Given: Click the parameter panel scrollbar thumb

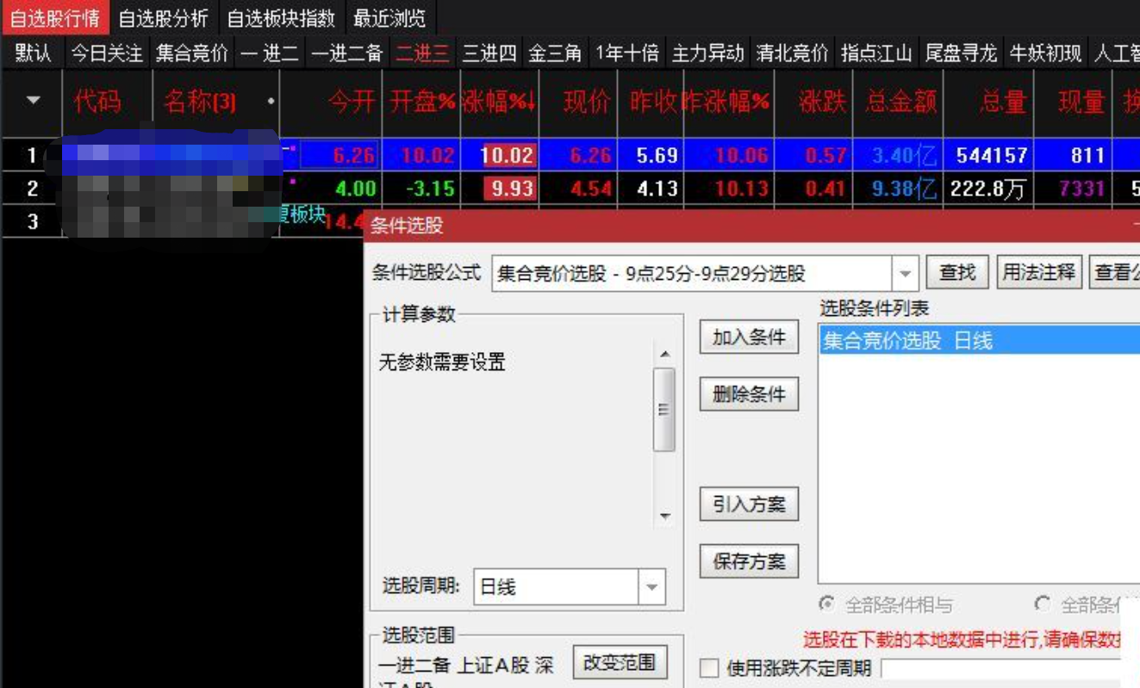Looking at the screenshot, I should click(664, 410).
